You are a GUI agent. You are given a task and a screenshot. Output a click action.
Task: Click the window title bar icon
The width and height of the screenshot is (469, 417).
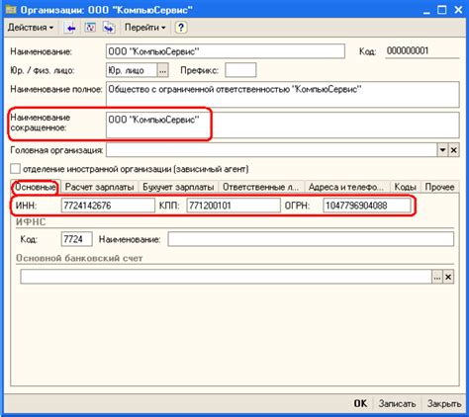[11, 10]
